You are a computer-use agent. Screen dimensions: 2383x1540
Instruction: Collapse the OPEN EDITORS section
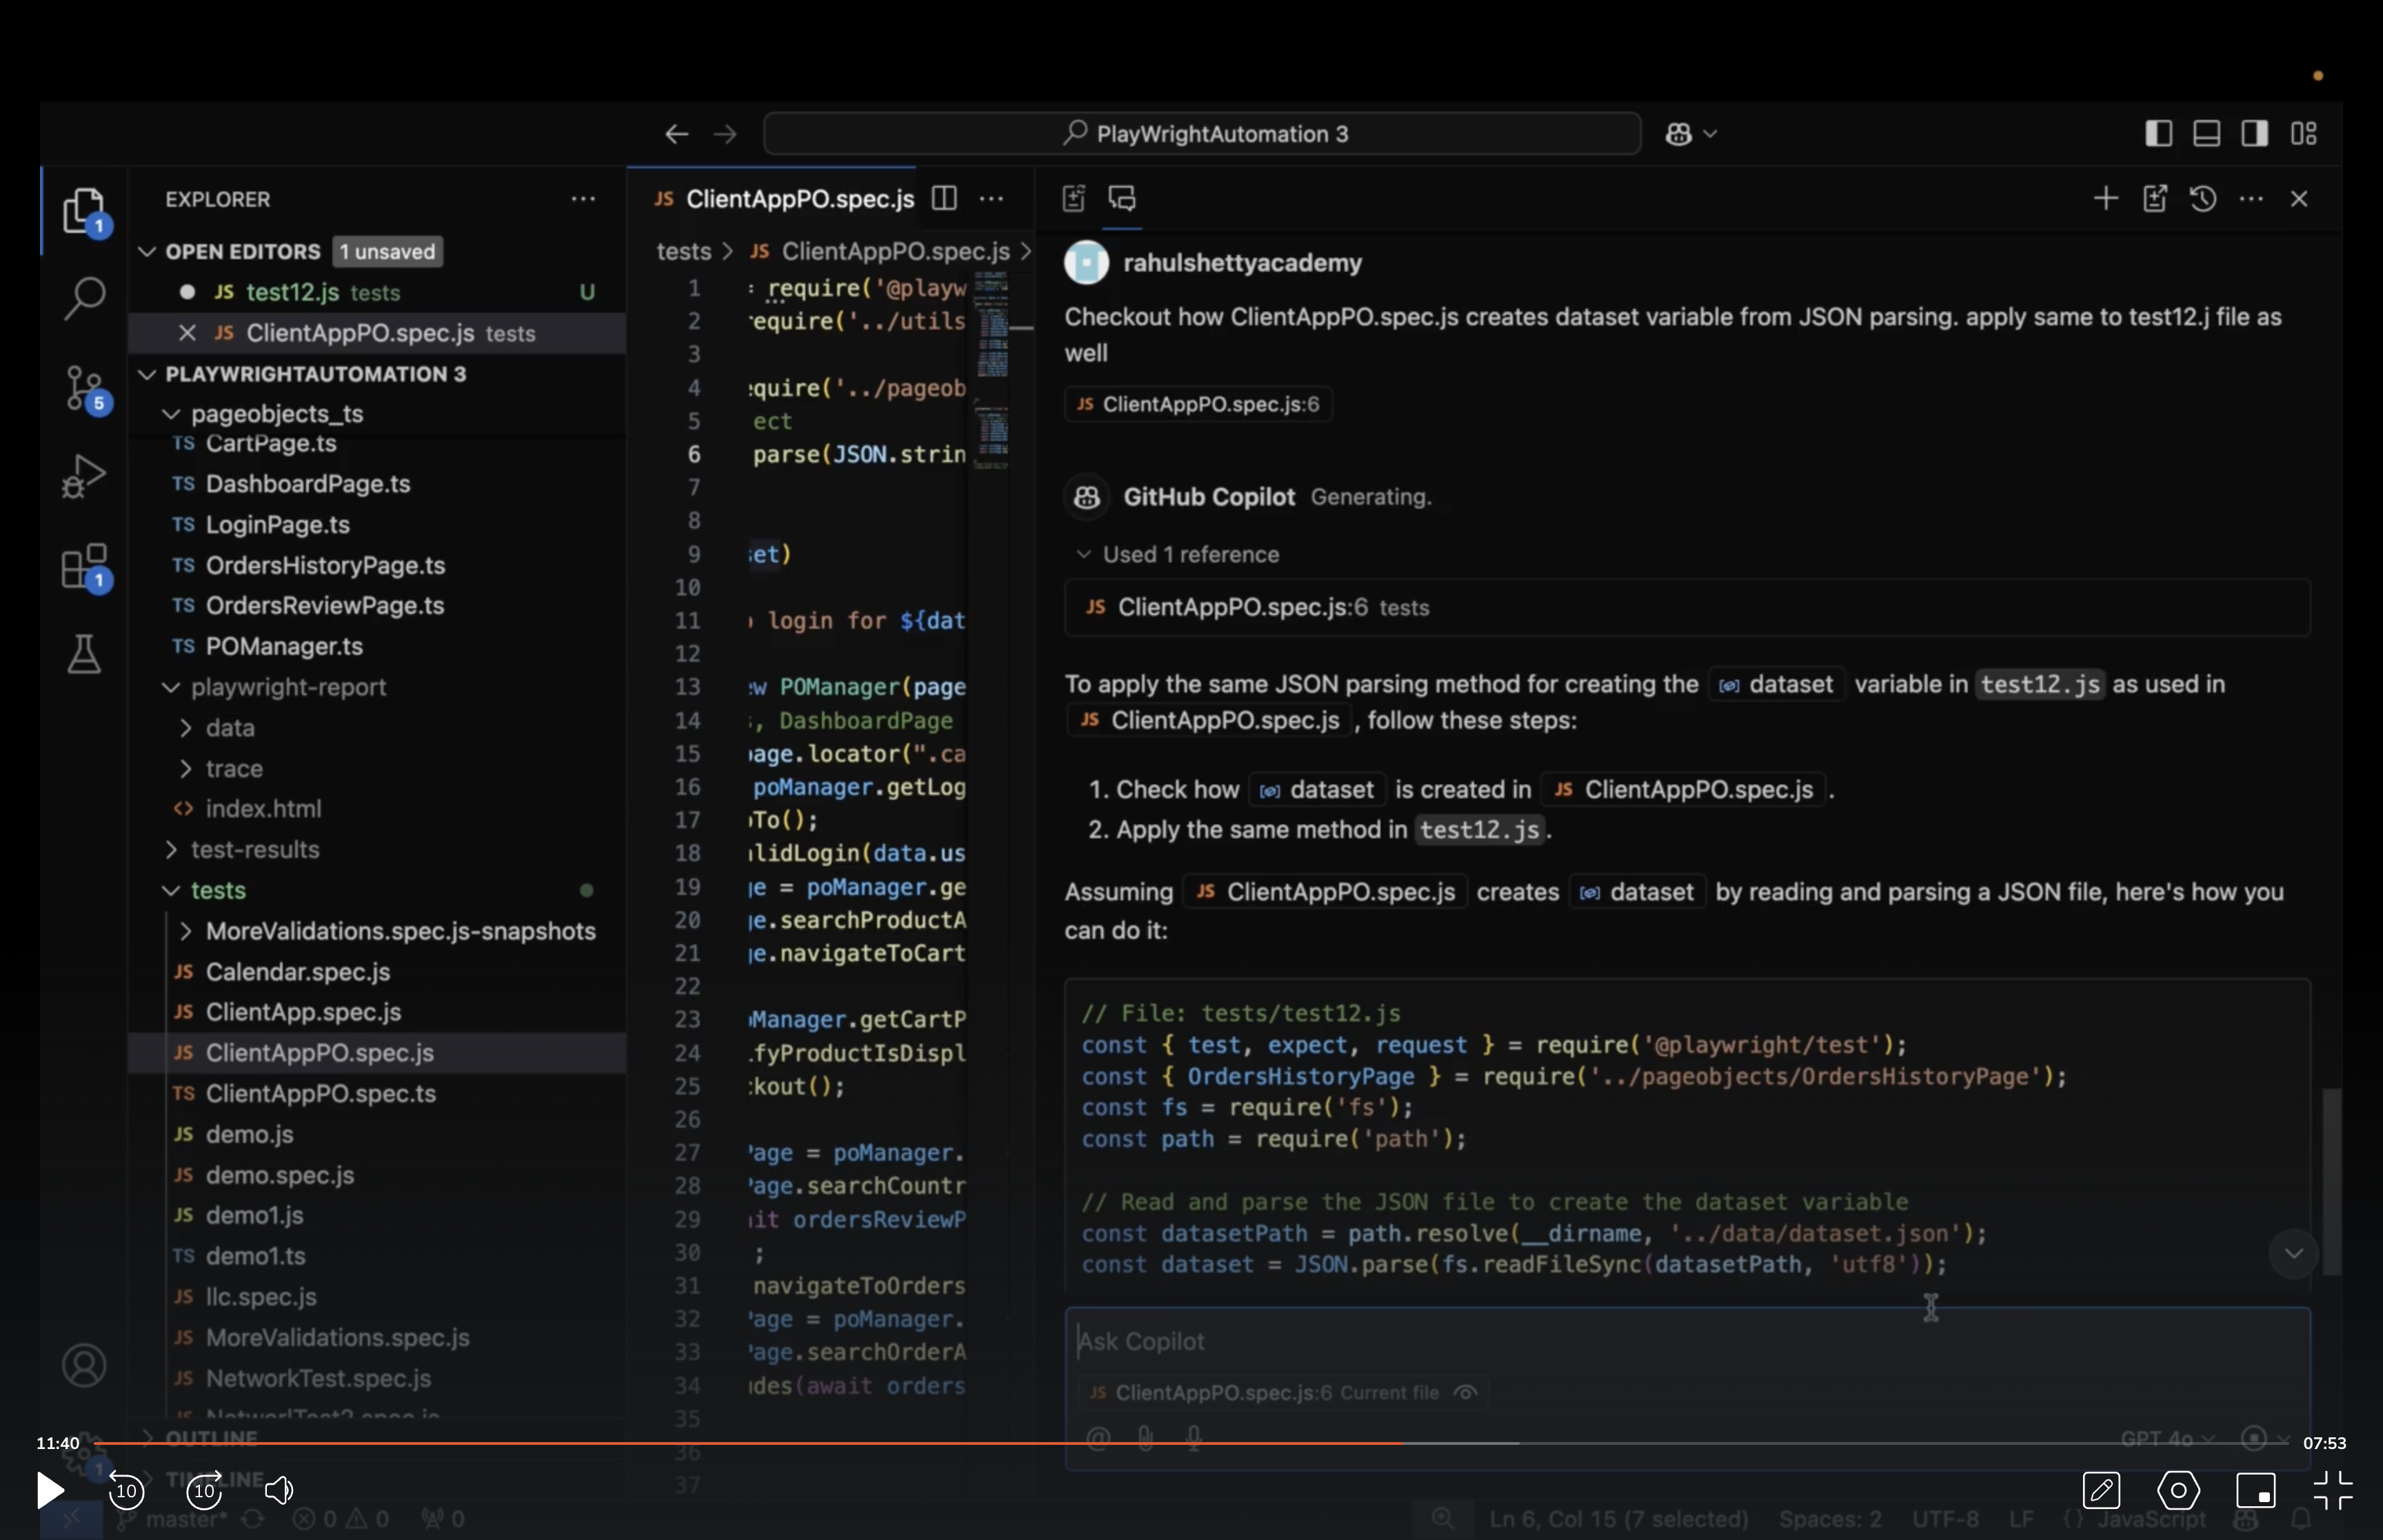click(x=147, y=251)
